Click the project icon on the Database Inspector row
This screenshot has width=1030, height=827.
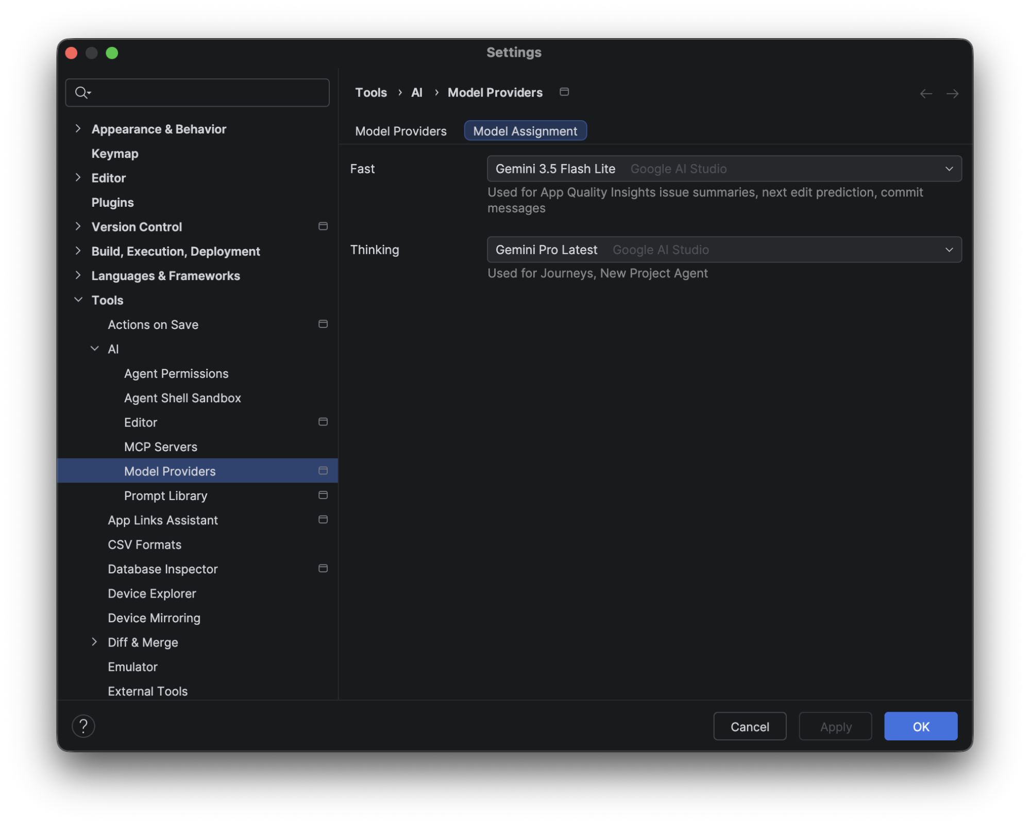click(323, 569)
